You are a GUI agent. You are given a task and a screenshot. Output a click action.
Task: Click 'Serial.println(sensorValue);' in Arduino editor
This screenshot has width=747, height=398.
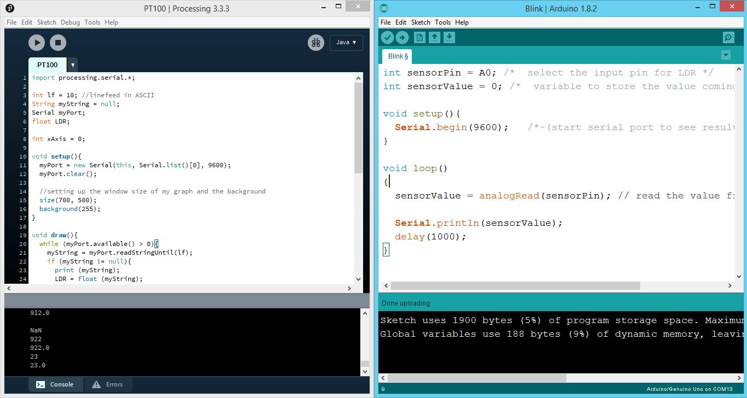point(479,223)
